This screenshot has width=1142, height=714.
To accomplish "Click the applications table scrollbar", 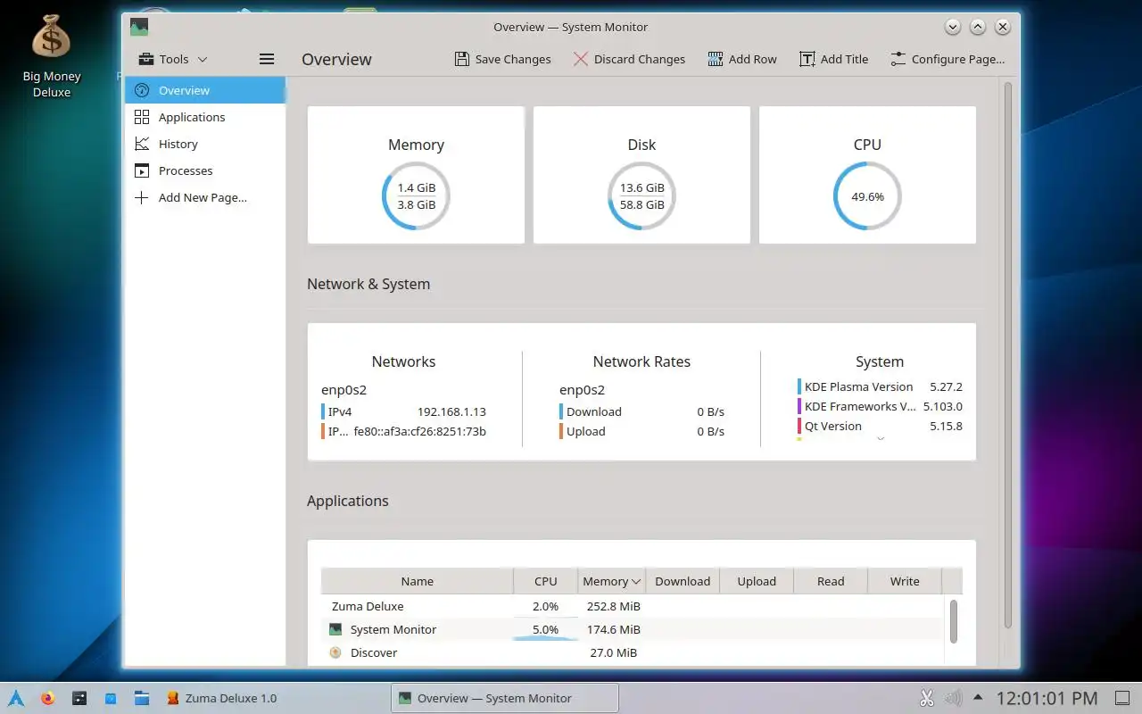I will [x=954, y=621].
